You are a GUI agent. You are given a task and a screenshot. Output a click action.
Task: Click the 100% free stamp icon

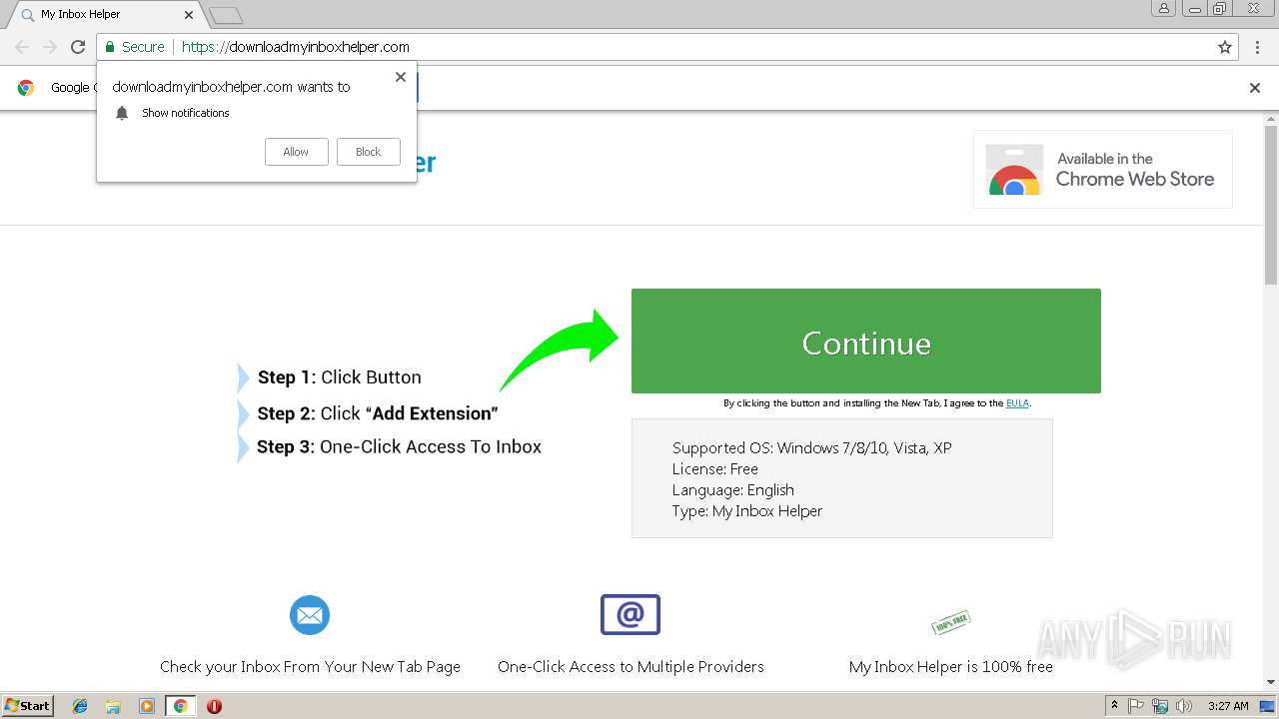point(951,623)
